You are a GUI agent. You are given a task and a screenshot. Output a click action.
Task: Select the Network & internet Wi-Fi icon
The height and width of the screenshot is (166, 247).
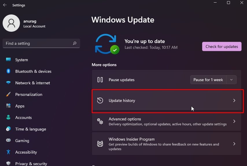[x=9, y=83]
